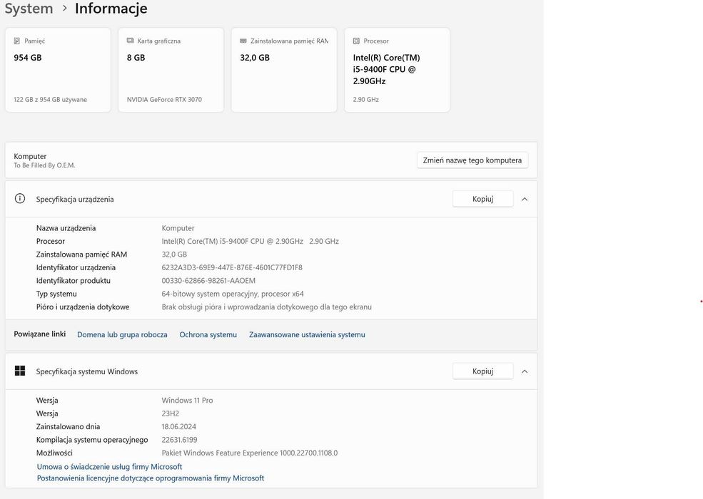Select the product ID 00330-62866-98261-AAOEM

(x=208, y=281)
